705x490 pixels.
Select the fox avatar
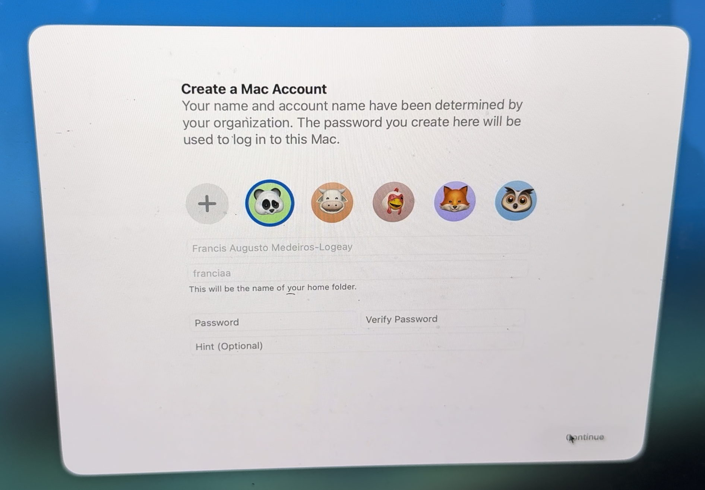(455, 201)
